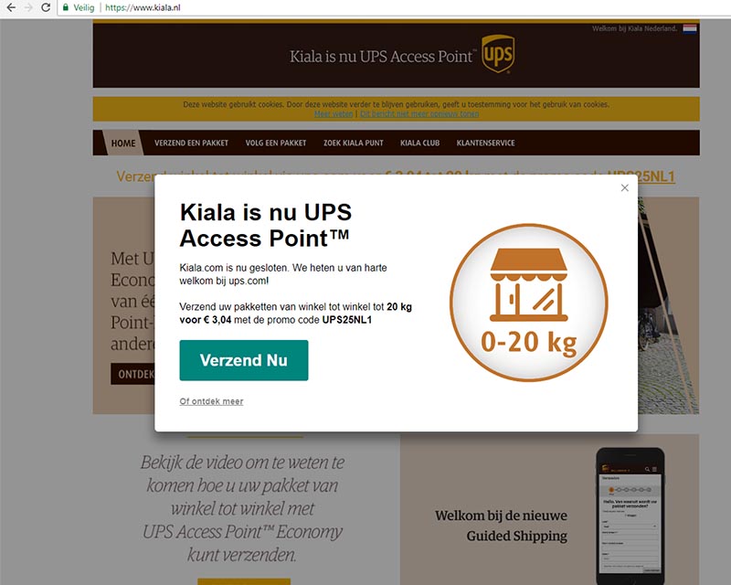
Task: Click the green padlock security icon
Action: coord(66,7)
